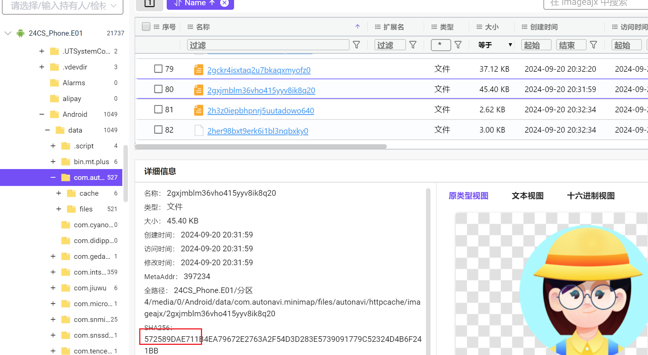Click the selected com.aut folder icon
Image resolution: width=648 pixels, height=355 pixels.
point(66,177)
